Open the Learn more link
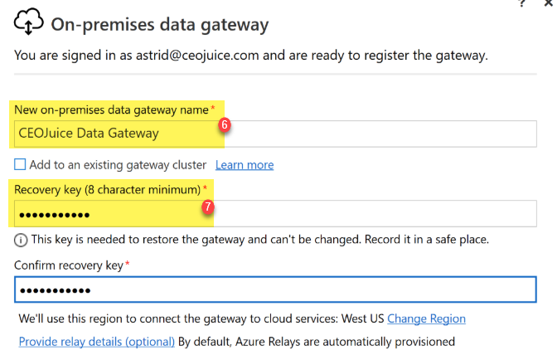This screenshot has height=355, width=557. coord(245,165)
